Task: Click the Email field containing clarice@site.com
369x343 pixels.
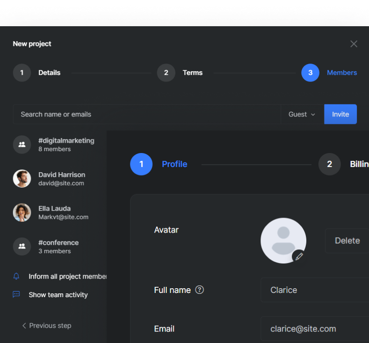Action: pos(314,329)
